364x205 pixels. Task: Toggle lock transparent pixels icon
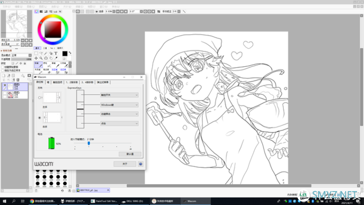13,63
